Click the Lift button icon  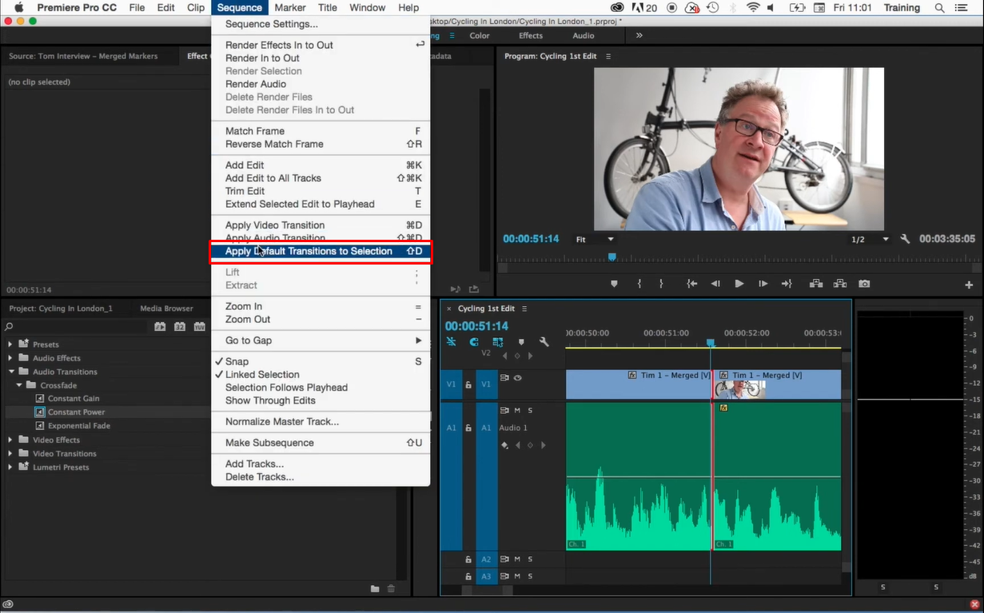[816, 284]
